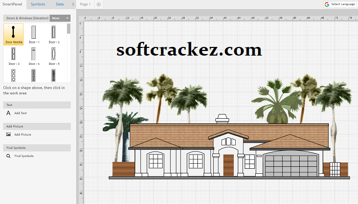Viewport: 358px width, 204px height.
Task: Click the symbol library scrollbar thumb
Action: 69,29
